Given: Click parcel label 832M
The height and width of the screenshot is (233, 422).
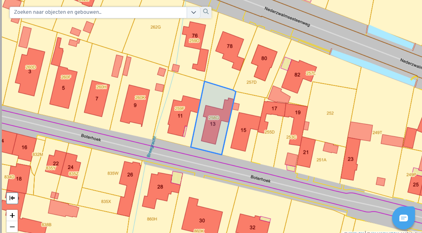Looking at the screenshot, I should tap(38, 154).
